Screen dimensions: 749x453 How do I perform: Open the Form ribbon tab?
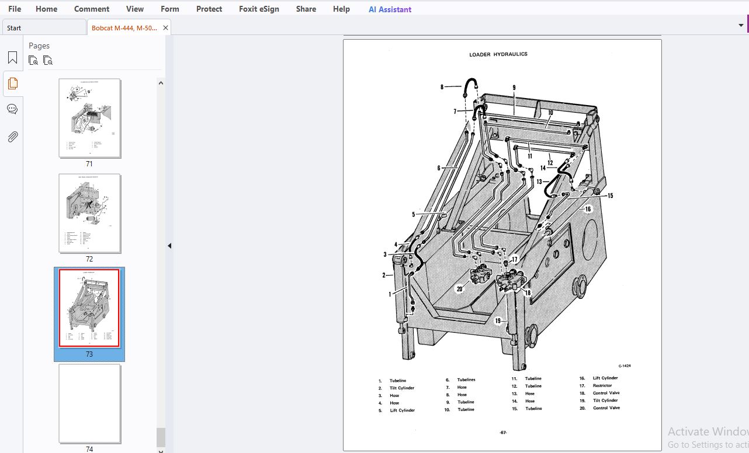click(x=170, y=9)
